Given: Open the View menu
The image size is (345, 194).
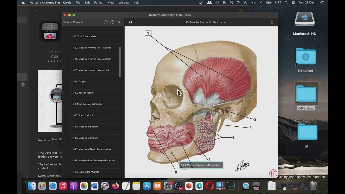Looking at the screenshot, I should pyautogui.click(x=111, y=3).
